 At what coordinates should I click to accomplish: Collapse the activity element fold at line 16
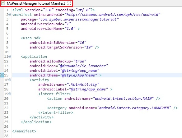(10, 80)
